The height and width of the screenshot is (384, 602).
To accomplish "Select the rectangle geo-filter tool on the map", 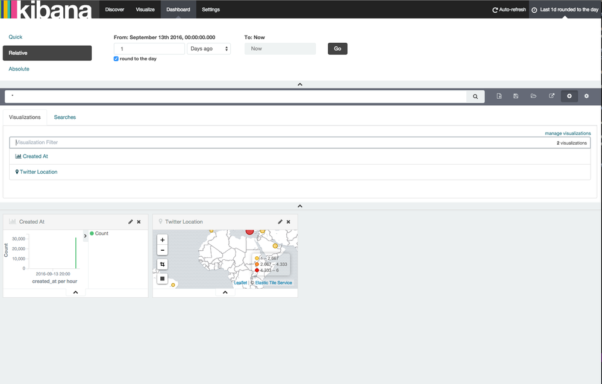I will coord(161,264).
